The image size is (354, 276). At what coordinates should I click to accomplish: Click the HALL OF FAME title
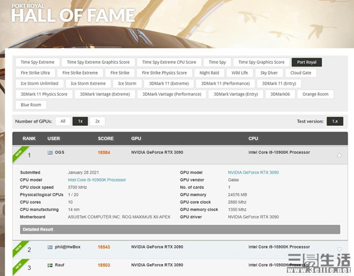73,15
